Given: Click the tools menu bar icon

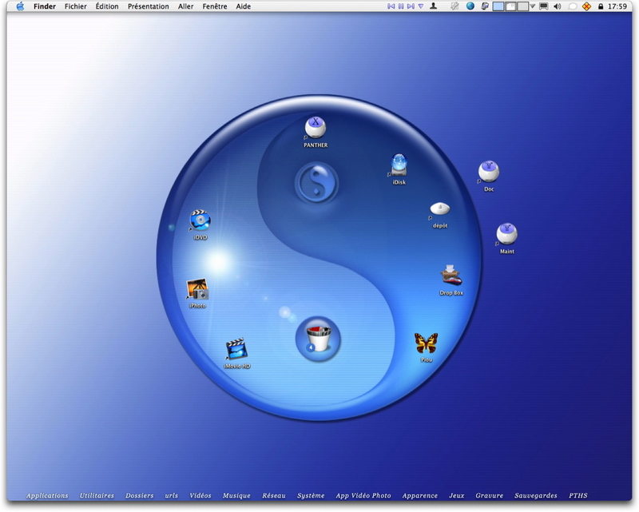Looking at the screenshot, I should [x=454, y=6].
